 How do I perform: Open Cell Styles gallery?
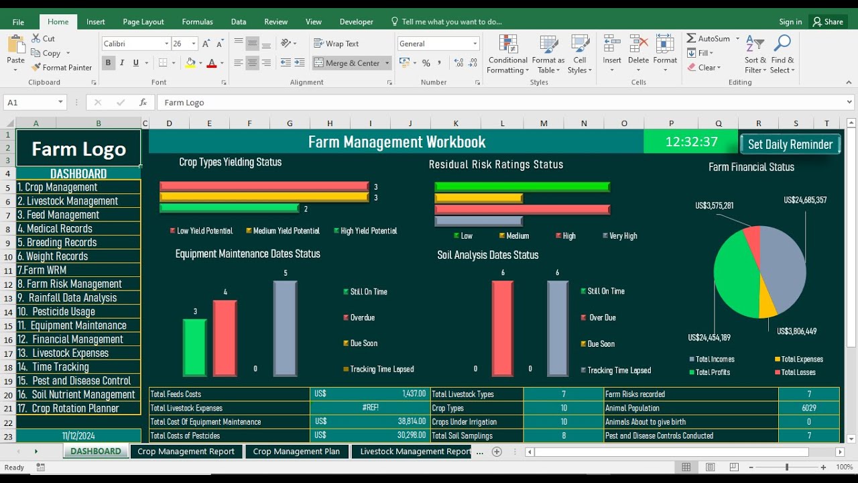tap(579, 54)
